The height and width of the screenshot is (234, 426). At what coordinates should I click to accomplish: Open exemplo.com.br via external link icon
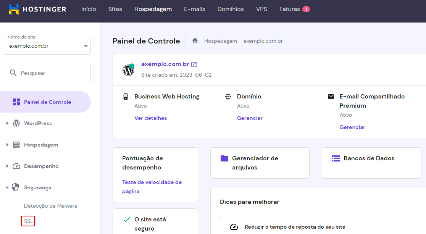click(x=194, y=64)
